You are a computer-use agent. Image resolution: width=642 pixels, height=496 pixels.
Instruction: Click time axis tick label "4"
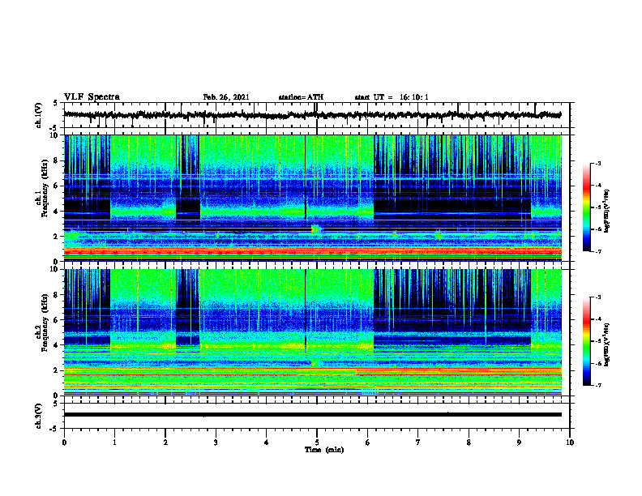pos(267,443)
